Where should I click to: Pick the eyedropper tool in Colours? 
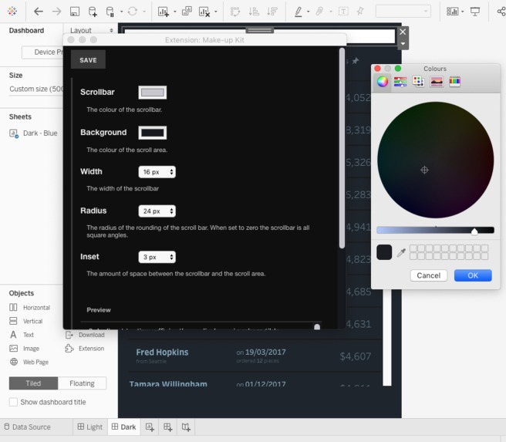401,252
